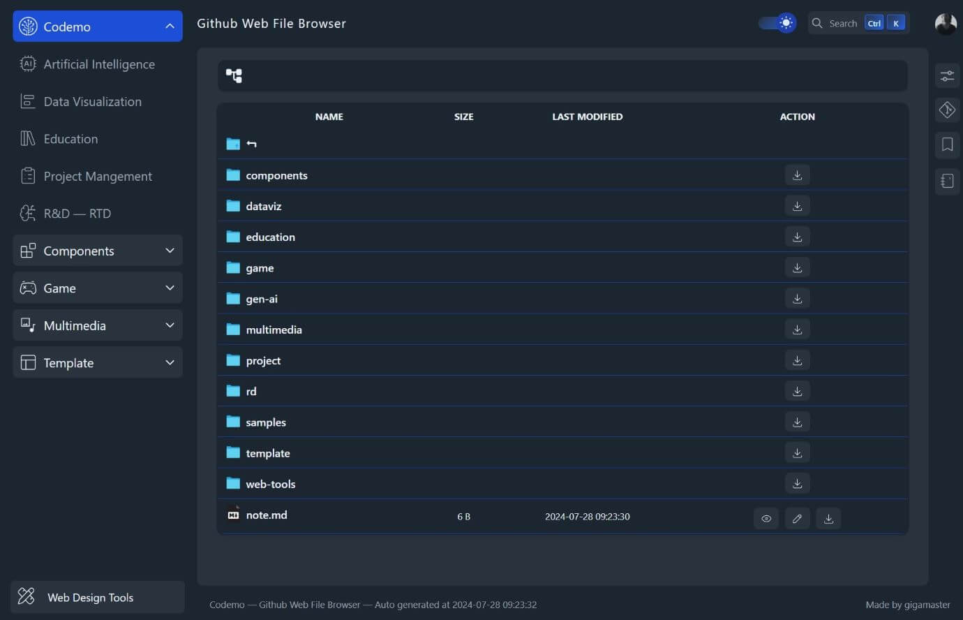Edit note.md with the pencil icon

797,518
